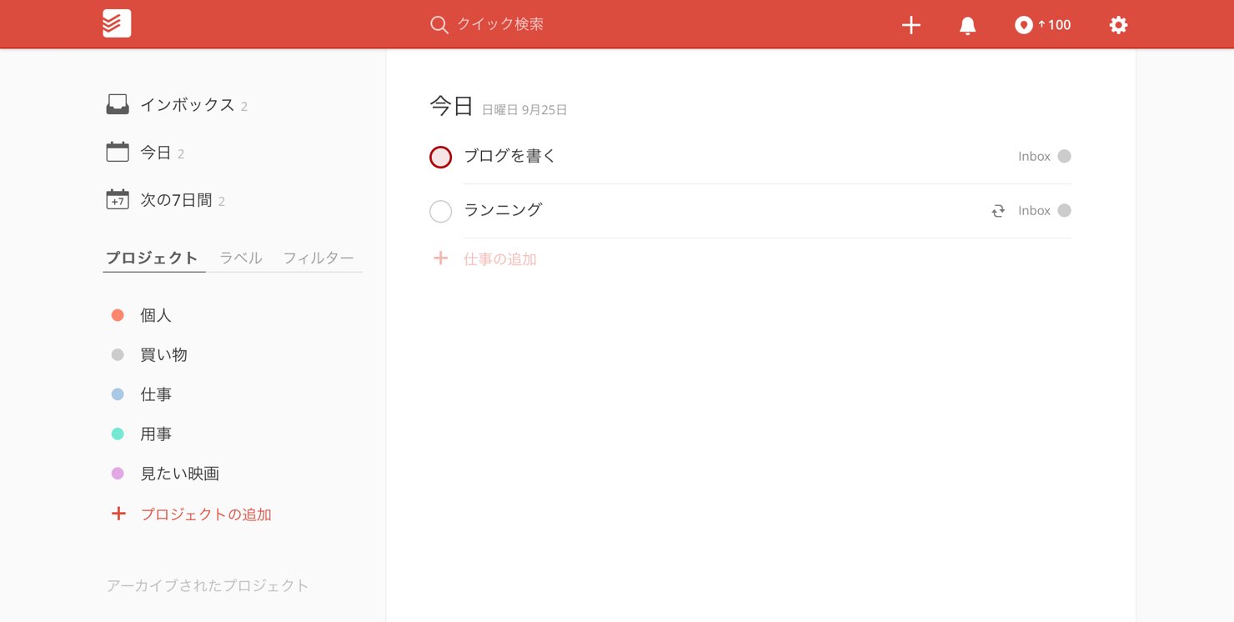
Task: Open notifications bell icon
Action: (967, 25)
